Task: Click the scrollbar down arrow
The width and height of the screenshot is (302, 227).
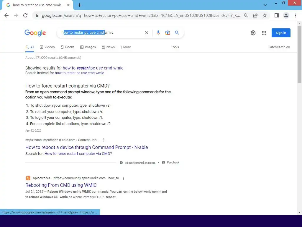Action: [299, 213]
